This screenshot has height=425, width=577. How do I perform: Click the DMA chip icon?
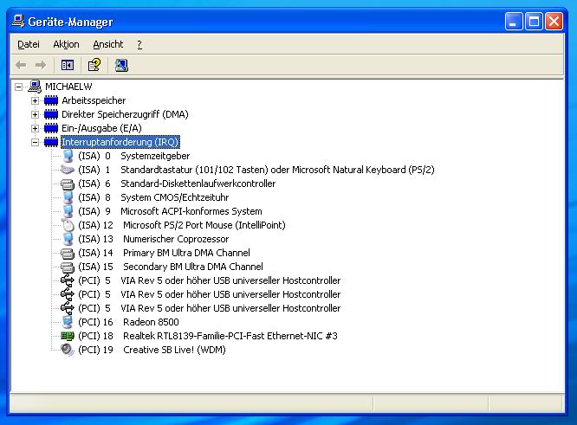[x=51, y=114]
